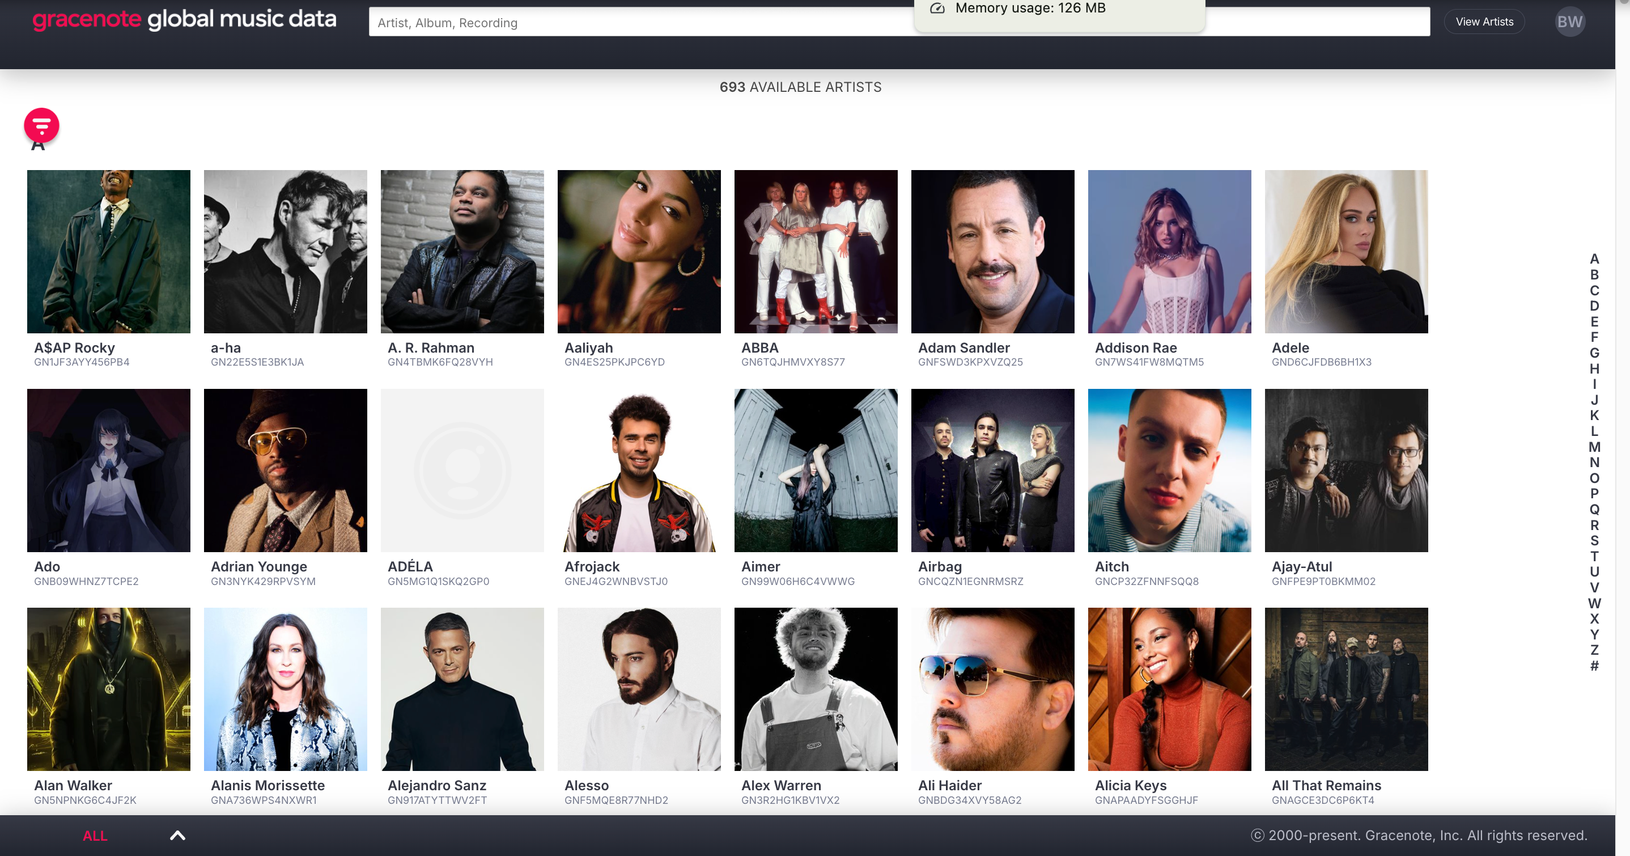Click the pink filter icon button
The width and height of the screenshot is (1630, 856).
[x=42, y=125]
